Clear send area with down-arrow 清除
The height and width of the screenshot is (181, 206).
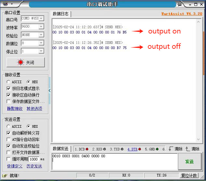175,149
